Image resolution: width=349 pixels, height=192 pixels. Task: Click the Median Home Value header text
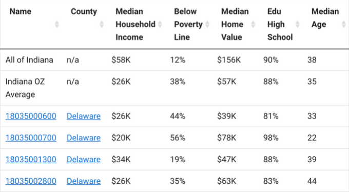235,24
